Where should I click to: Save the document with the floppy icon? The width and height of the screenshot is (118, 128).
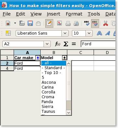[30, 23]
